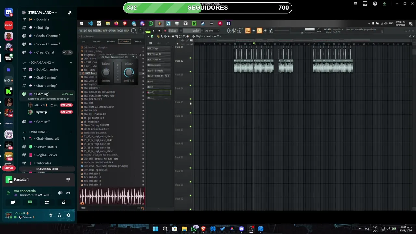Add channel to MINECRAFT category

[x=71, y=132]
